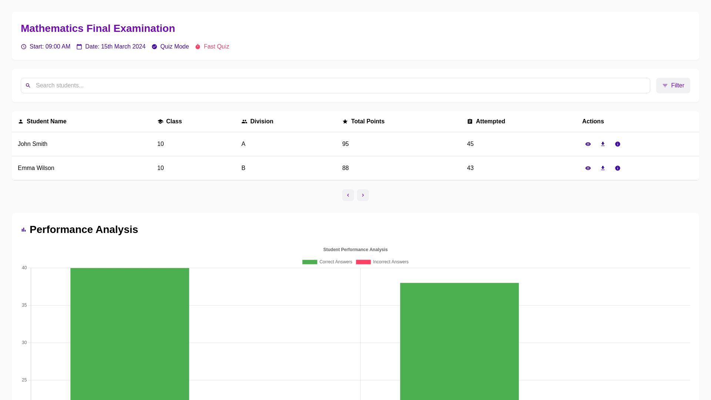Click the Mathematics Final Examination title

coord(98,28)
